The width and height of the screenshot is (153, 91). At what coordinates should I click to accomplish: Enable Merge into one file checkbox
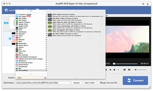[x=98, y=83]
